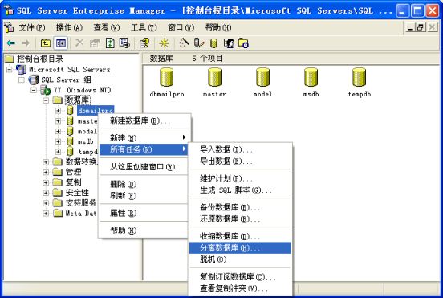
Task: Expand the 安全性 folder node
Action: pos(46,193)
